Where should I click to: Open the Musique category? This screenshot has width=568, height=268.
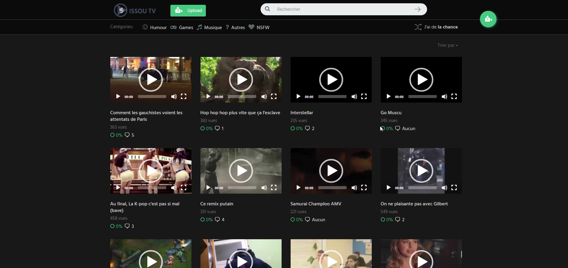tap(209, 27)
